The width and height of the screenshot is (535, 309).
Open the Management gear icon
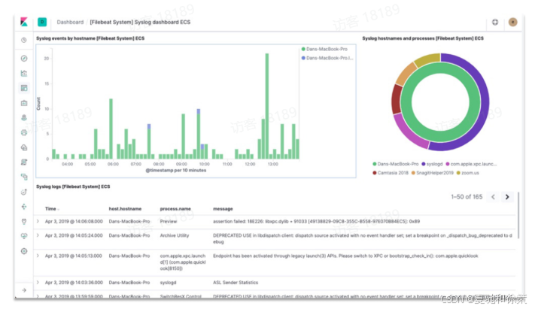[24, 251]
